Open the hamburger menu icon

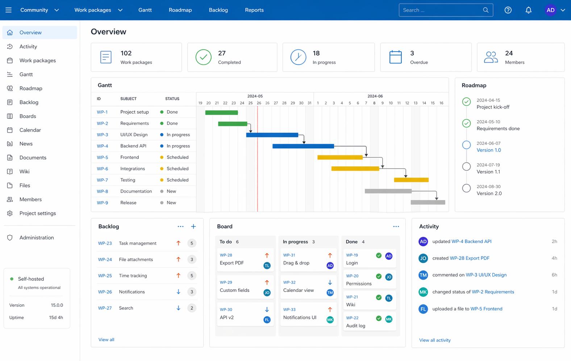pyautogui.click(x=9, y=10)
